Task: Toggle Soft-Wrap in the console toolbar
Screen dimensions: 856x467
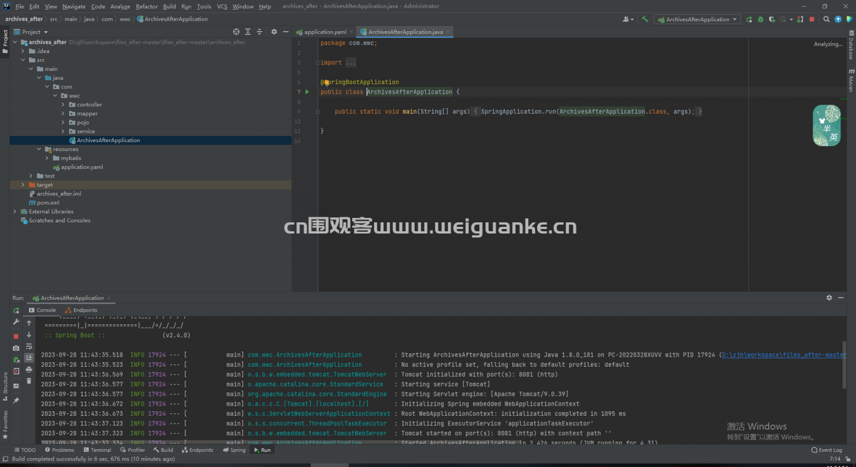Action: (x=29, y=346)
